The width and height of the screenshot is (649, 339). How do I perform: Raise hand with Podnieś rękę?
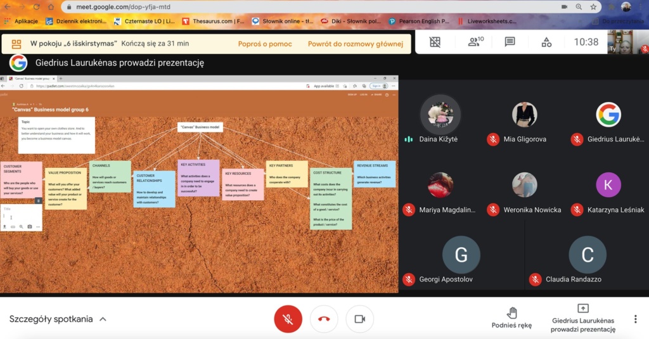[x=511, y=317]
